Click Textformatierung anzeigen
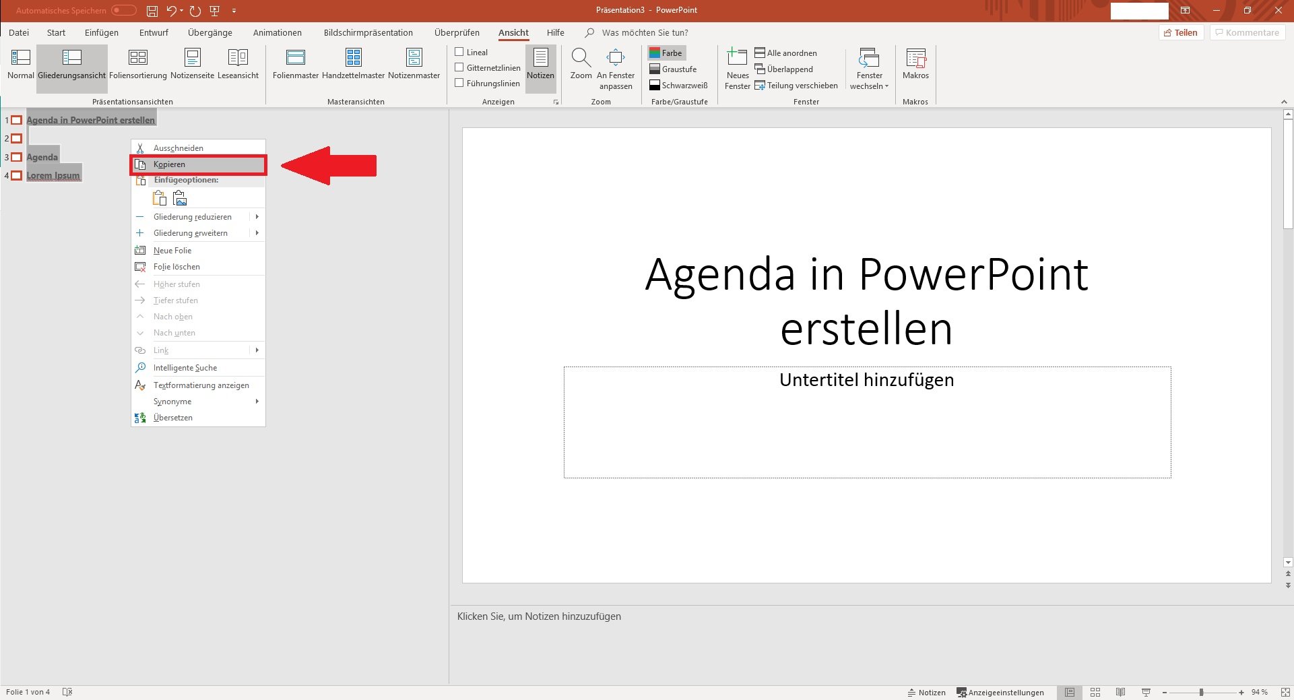 click(198, 385)
